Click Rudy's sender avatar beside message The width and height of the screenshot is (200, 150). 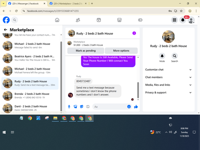point(70,95)
